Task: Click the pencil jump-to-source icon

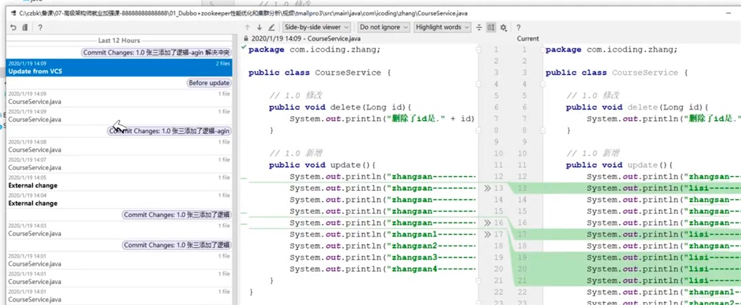Action: point(271,27)
